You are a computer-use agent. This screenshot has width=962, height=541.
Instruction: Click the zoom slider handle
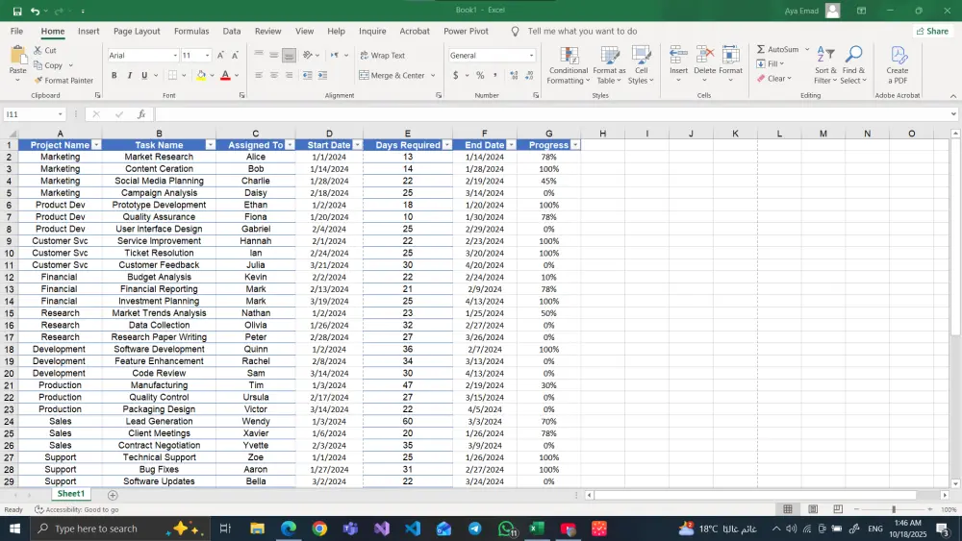click(894, 509)
